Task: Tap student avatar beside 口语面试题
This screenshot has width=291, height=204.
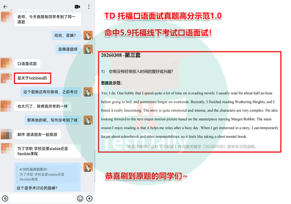Action: (6, 63)
